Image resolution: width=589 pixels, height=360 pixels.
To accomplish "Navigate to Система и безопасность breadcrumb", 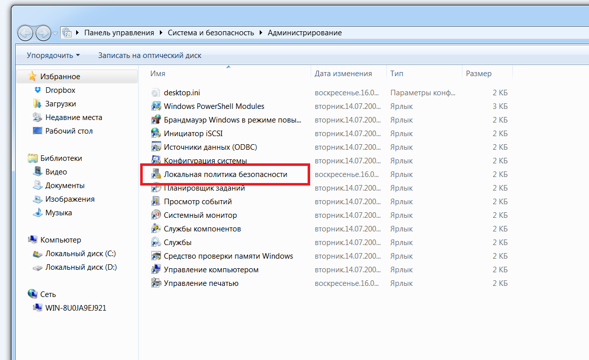I will click(x=211, y=33).
